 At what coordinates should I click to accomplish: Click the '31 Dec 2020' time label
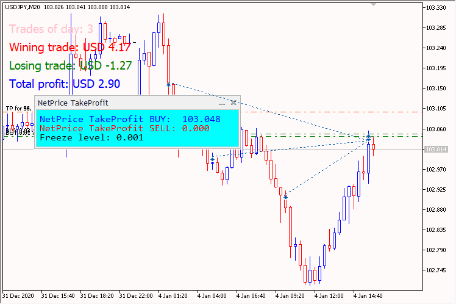coord(18,296)
